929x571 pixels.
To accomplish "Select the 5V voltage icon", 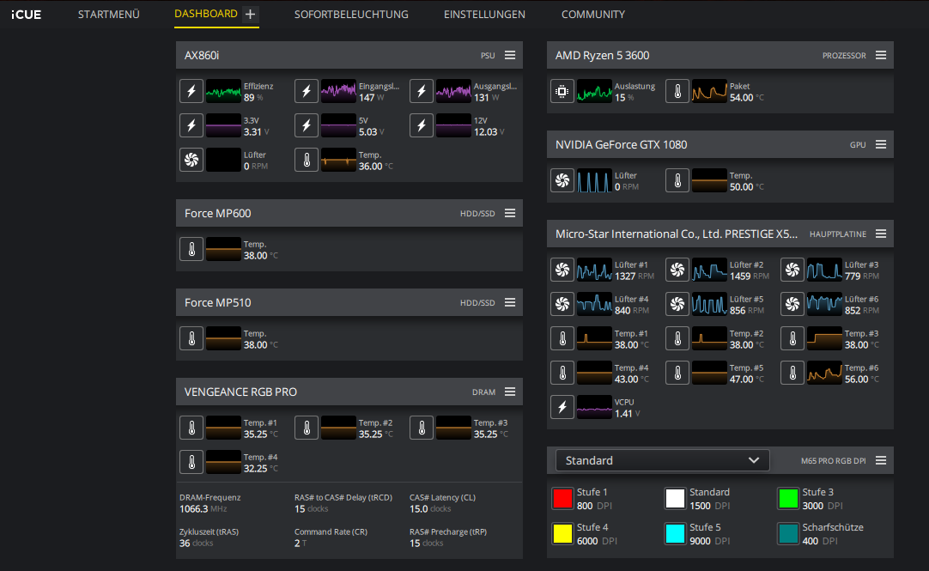I will tap(307, 125).
